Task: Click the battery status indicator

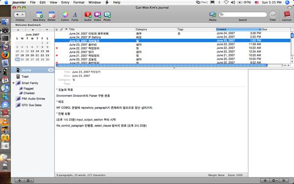Action: pyautogui.click(x=245, y=2)
